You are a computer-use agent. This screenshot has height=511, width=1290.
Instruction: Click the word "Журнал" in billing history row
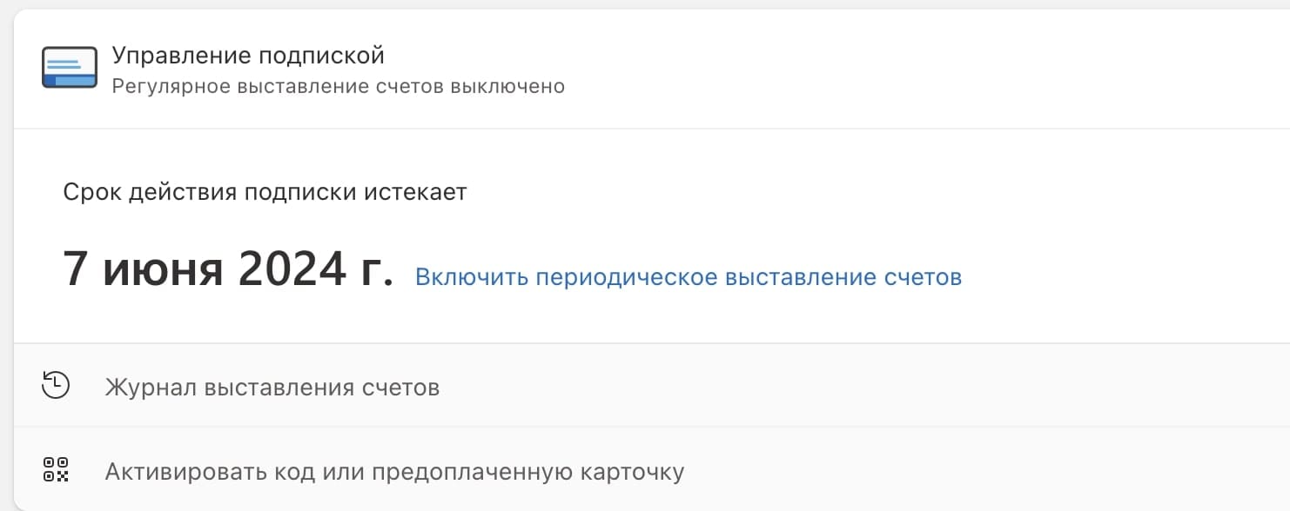(x=150, y=387)
